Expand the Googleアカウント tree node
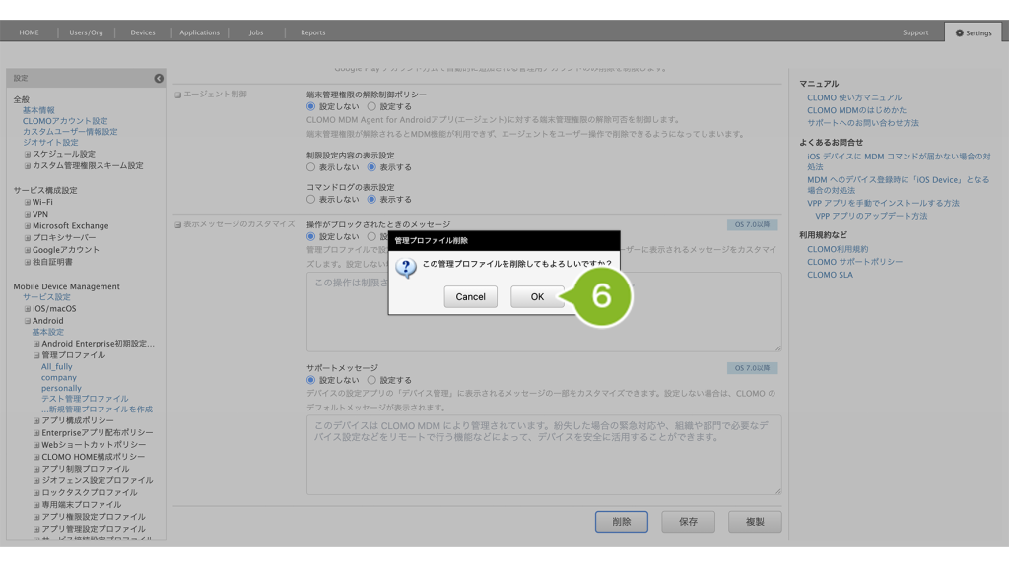This screenshot has height=567, width=1009. pyautogui.click(x=29, y=250)
